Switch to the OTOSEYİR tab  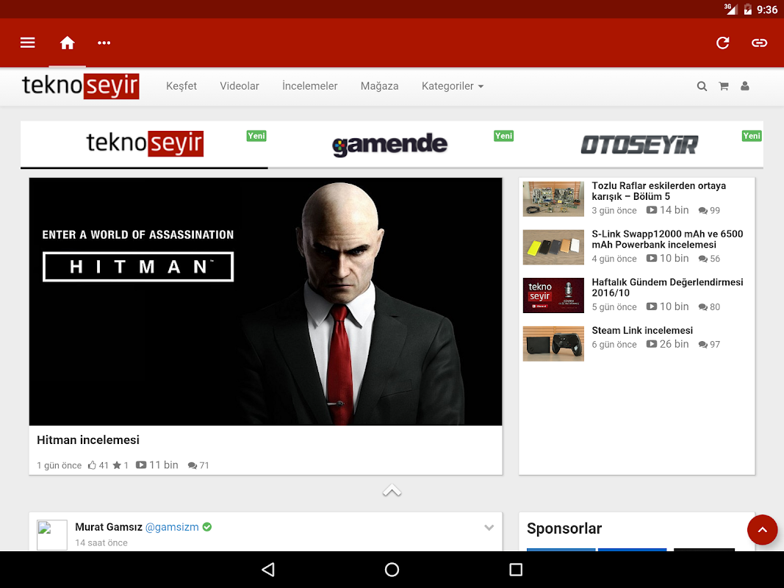pyautogui.click(x=639, y=144)
